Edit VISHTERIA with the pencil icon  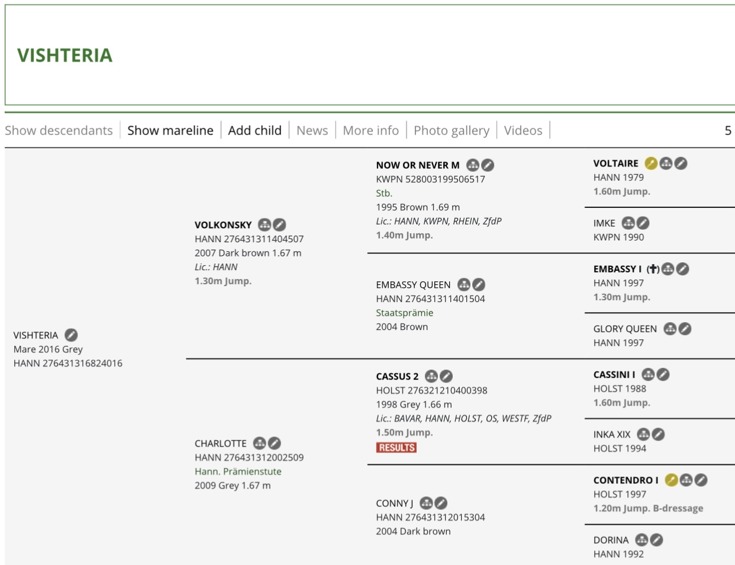pyautogui.click(x=71, y=335)
